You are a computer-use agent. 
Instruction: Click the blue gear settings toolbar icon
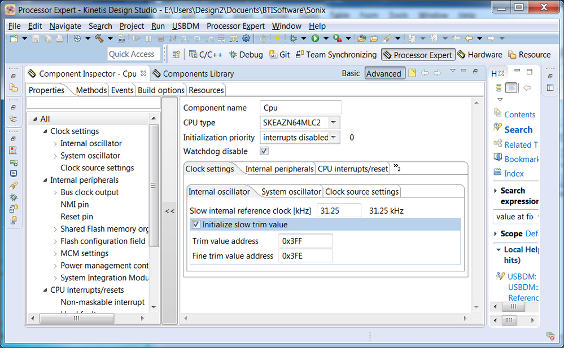pos(246,38)
